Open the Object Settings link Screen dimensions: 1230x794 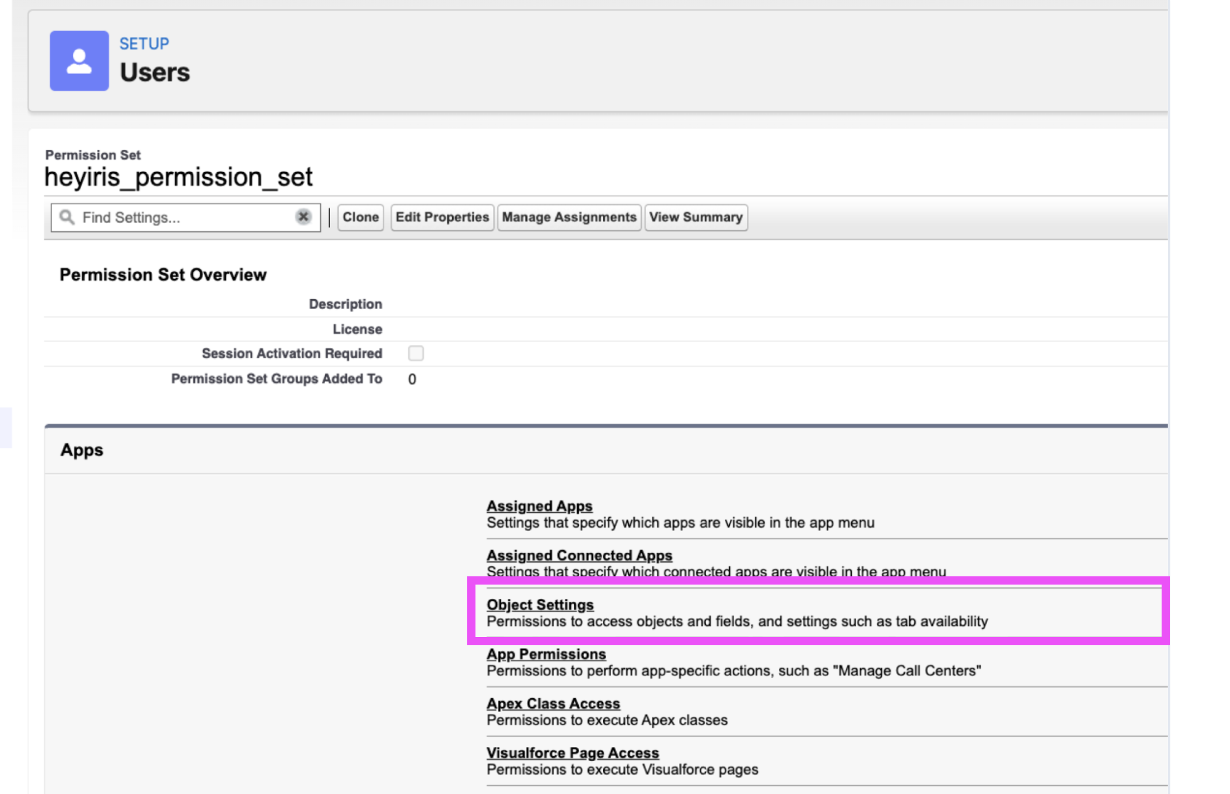click(x=540, y=605)
